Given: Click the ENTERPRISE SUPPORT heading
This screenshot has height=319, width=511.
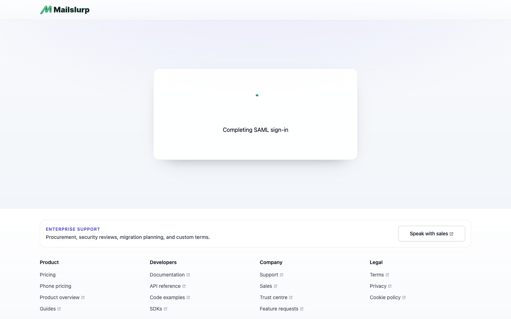Looking at the screenshot, I should (x=73, y=229).
